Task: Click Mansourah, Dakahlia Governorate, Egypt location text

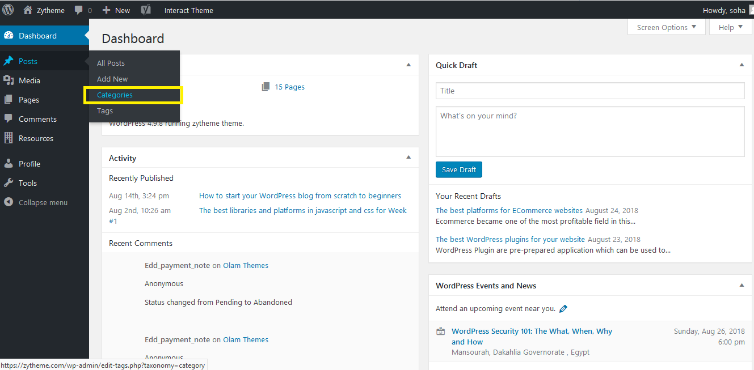Action: pyautogui.click(x=520, y=352)
